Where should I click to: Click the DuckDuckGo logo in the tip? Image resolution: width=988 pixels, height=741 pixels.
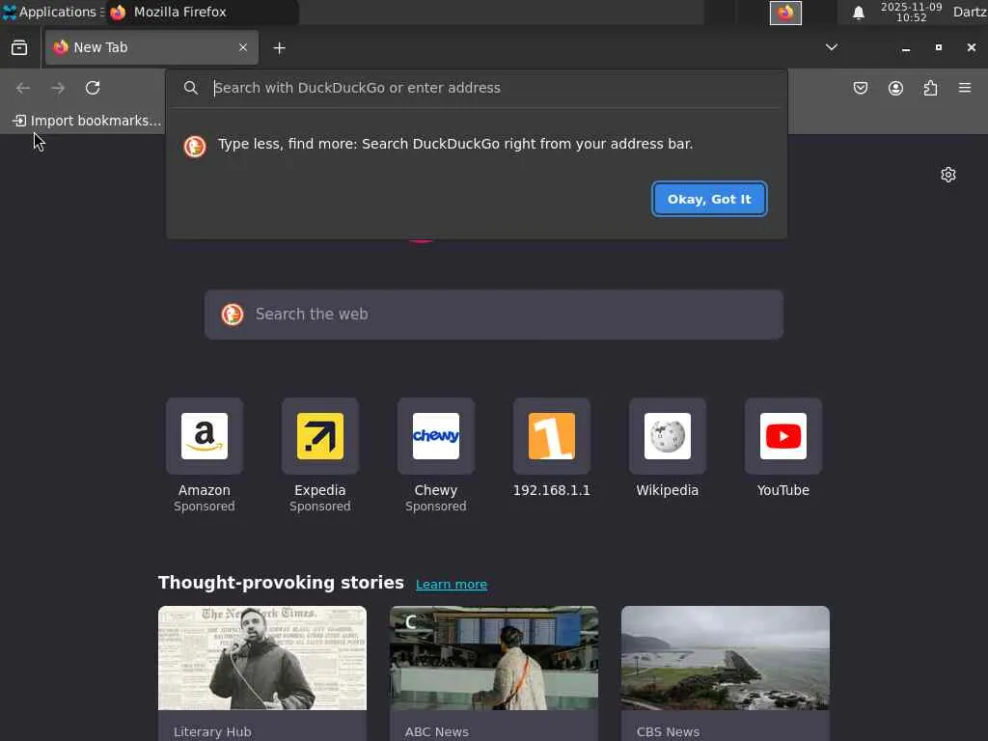click(195, 147)
